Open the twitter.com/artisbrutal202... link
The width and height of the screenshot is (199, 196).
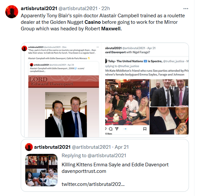[93, 184]
